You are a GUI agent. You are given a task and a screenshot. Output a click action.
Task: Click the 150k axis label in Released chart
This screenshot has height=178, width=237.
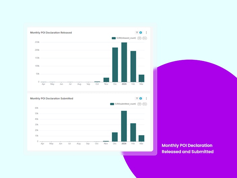37,58
